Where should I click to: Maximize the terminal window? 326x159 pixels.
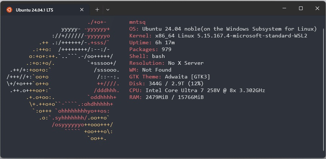tap(301, 8)
